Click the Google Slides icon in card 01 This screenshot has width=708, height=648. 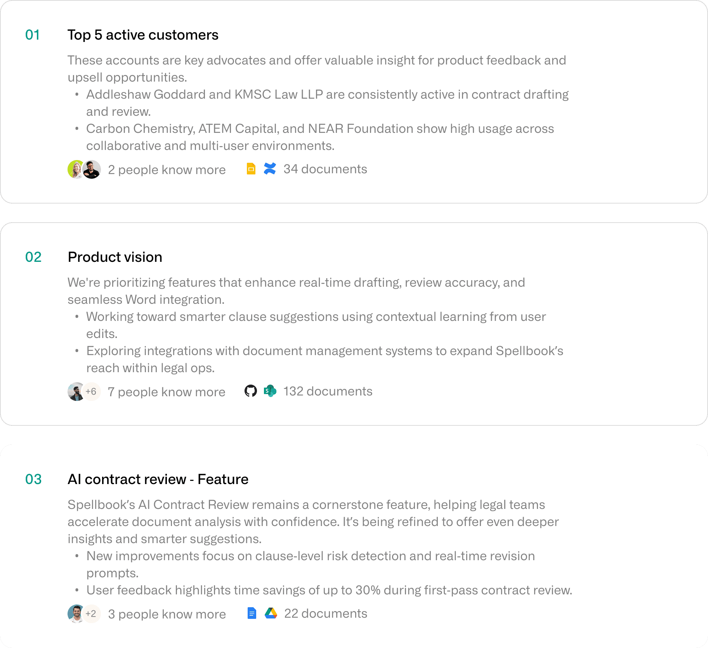click(x=251, y=169)
